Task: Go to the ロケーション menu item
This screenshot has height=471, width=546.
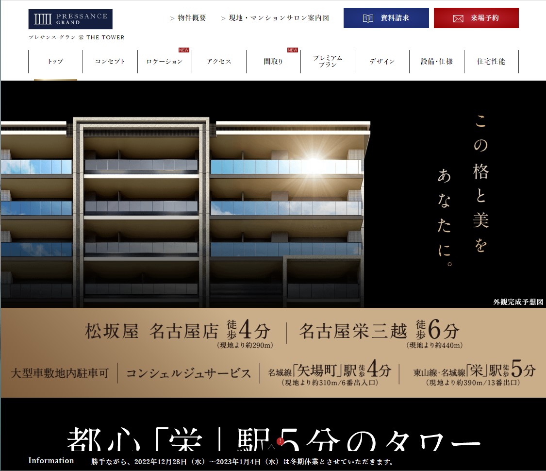Action: 165,62
